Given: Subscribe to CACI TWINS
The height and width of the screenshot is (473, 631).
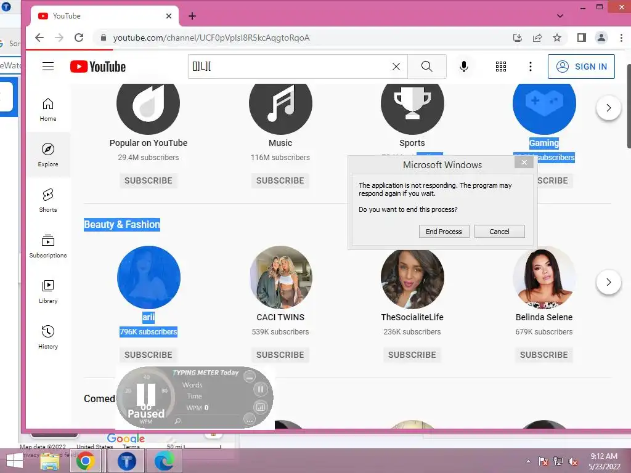Looking at the screenshot, I should tap(280, 355).
